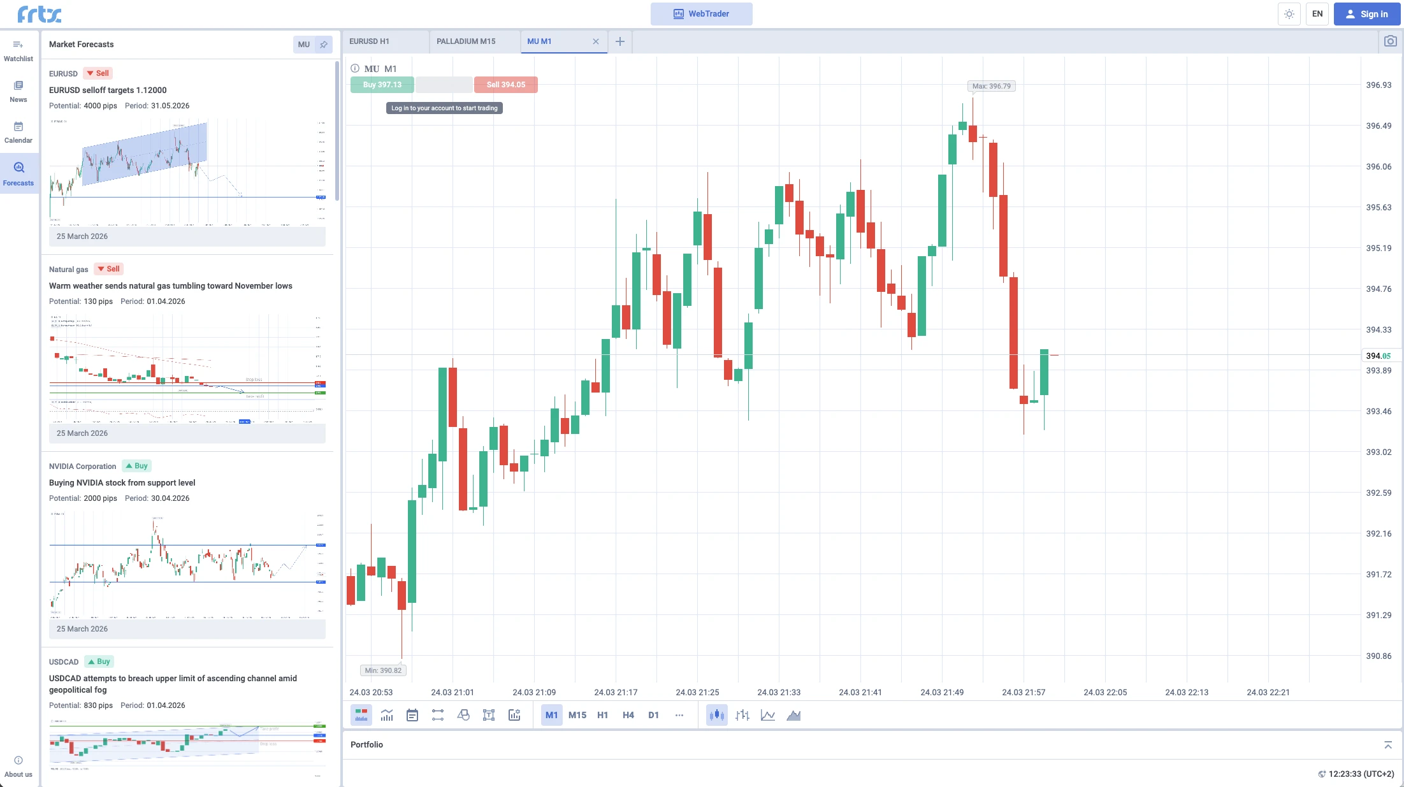Click the shapes drawing tool icon
The width and height of the screenshot is (1404, 787).
pos(463,715)
